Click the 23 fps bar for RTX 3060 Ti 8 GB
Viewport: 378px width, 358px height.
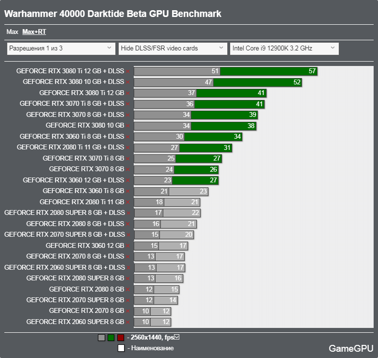pyautogui.click(x=189, y=192)
